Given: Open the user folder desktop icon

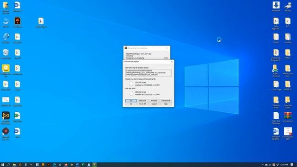Looking at the screenshot, I should tap(6, 7).
